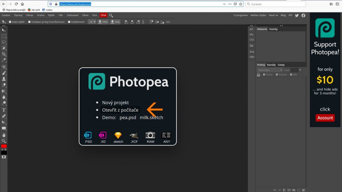Switch to the Kanály tab
The height and width of the screenshot is (192, 342).
(x=271, y=65)
